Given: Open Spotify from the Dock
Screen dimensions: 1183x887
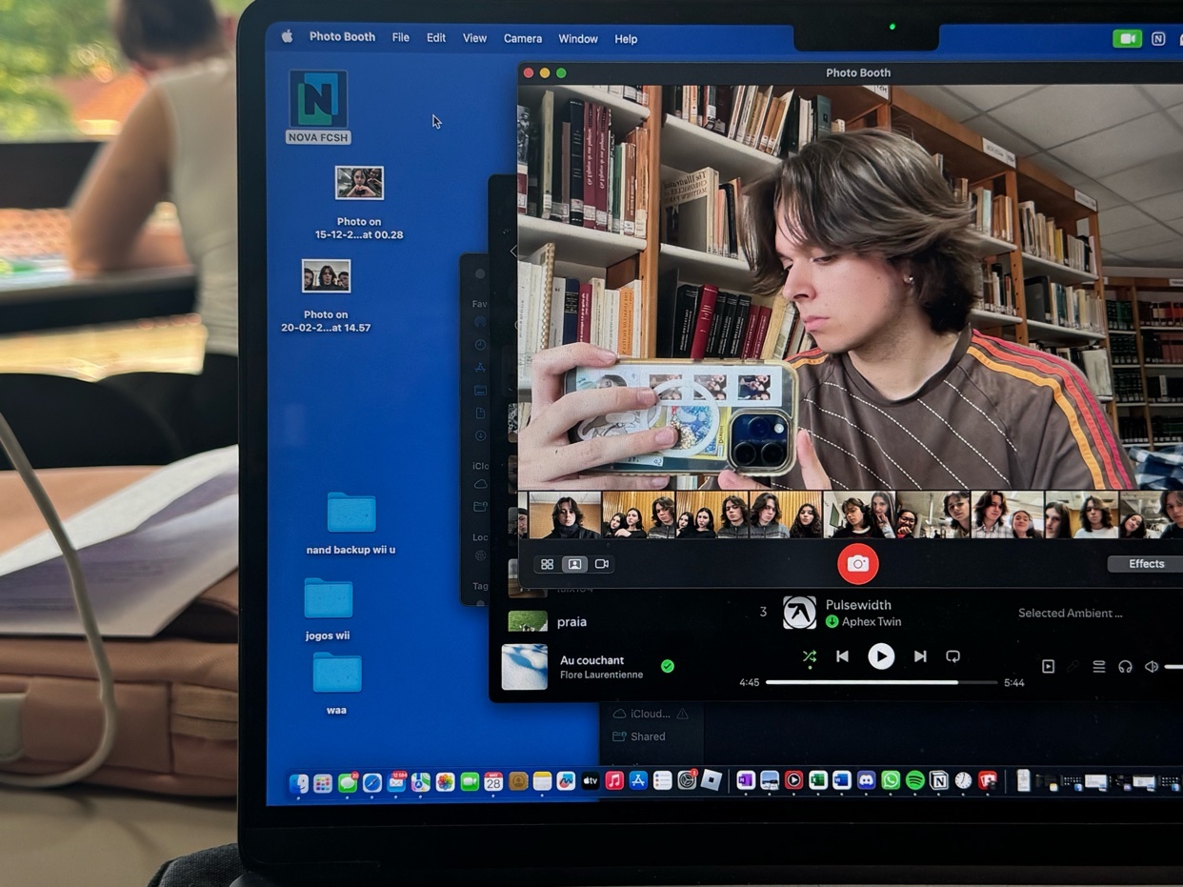Looking at the screenshot, I should (914, 780).
